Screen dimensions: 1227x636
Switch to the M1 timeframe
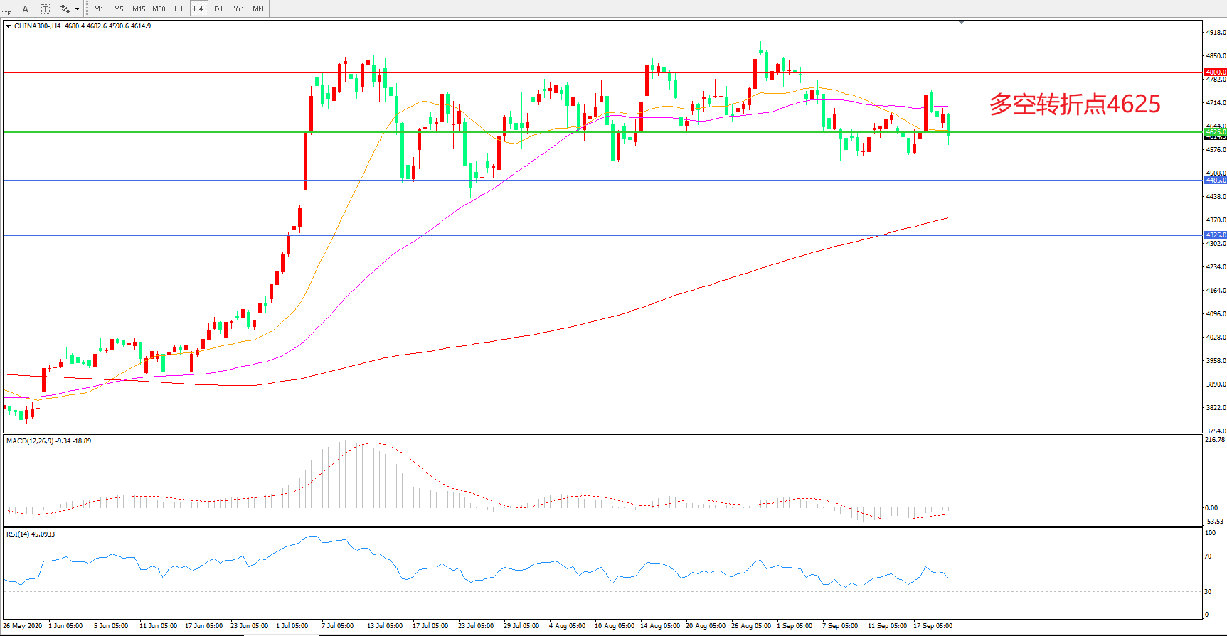pyautogui.click(x=99, y=9)
